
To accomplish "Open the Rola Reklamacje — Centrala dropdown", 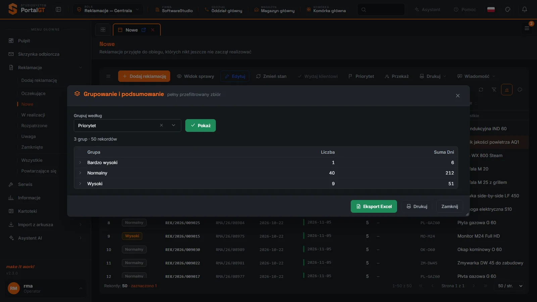I will 108,9.
